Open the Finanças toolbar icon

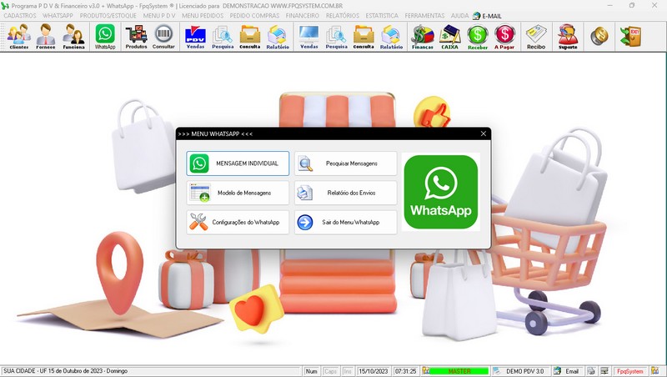(x=422, y=37)
